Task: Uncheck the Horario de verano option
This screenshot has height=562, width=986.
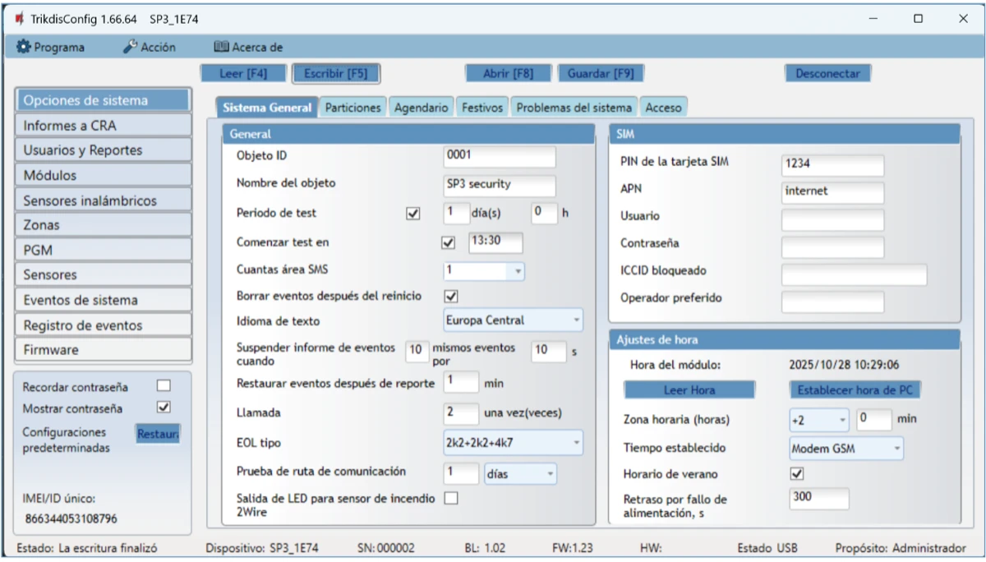Action: (796, 474)
